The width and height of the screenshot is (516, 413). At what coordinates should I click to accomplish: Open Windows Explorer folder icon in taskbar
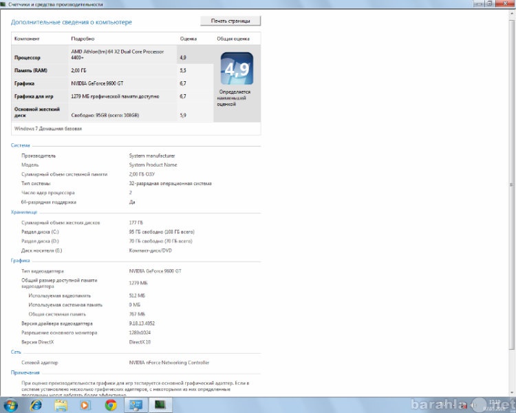pos(61,405)
